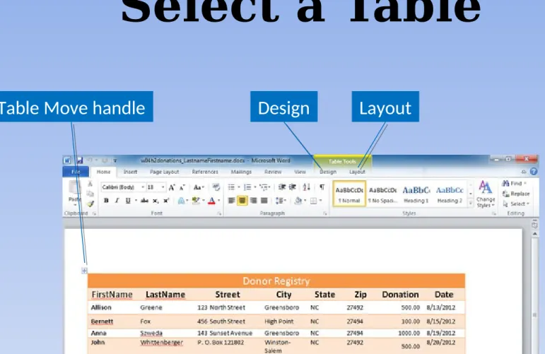Image resolution: width=545 pixels, height=354 pixels.
Task: Switch to the Mailings tab
Action: tap(241, 172)
